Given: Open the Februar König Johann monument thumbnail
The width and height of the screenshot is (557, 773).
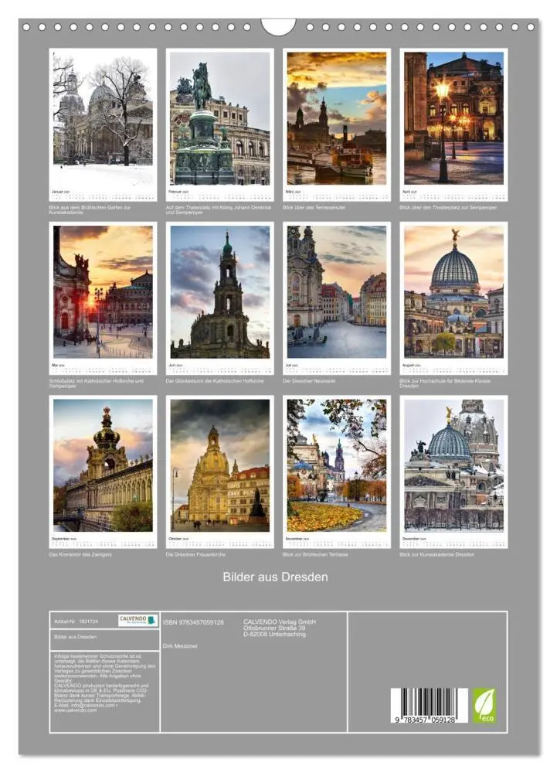Looking at the screenshot, I should click(219, 124).
